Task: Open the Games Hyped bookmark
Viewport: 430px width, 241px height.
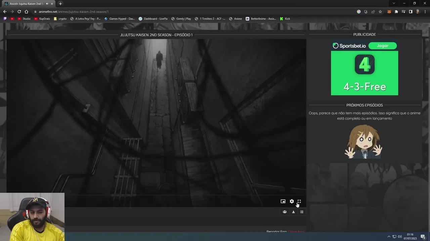Action: click(x=119, y=19)
